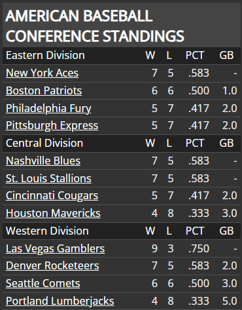Viewport: 242px width, 310px height.
Task: Open the Las Vegas Gamblers team page
Action: (x=55, y=249)
